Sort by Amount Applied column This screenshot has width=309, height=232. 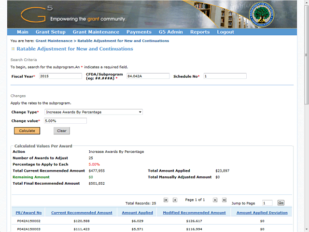point(137,213)
